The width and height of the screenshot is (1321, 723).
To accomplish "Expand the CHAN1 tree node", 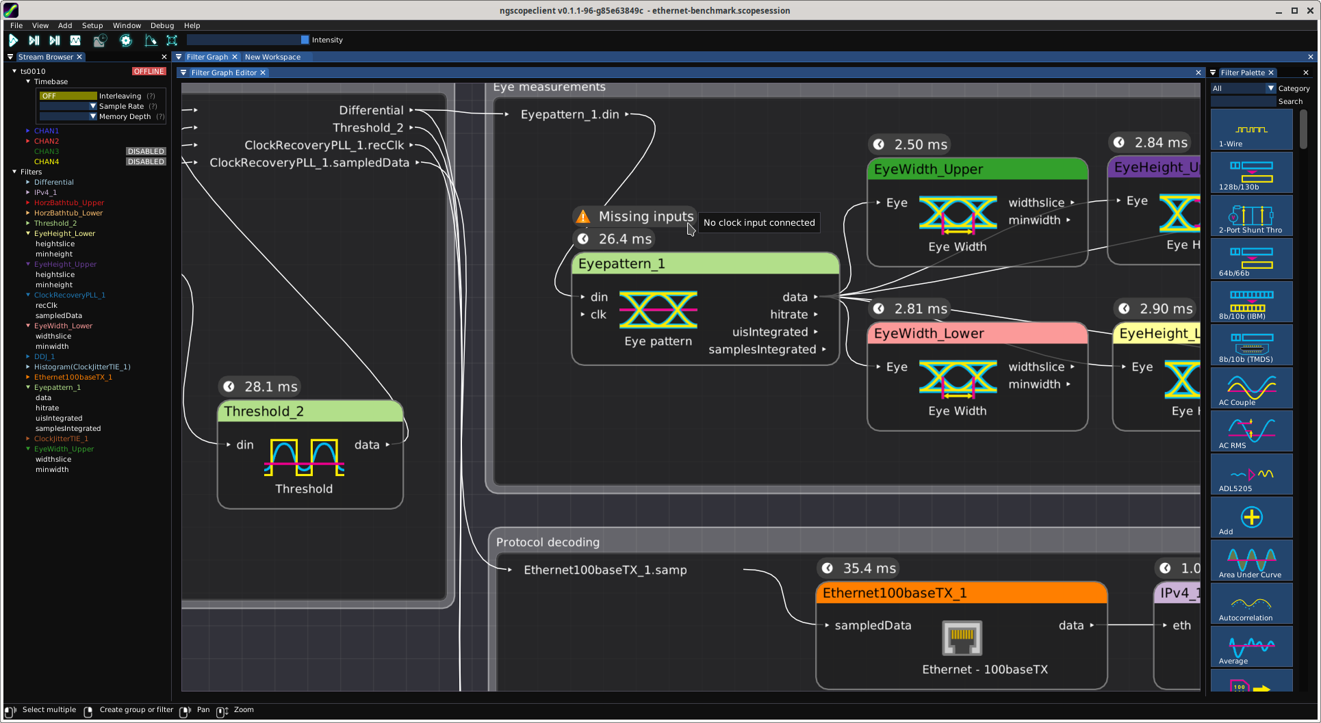I will pos(28,131).
